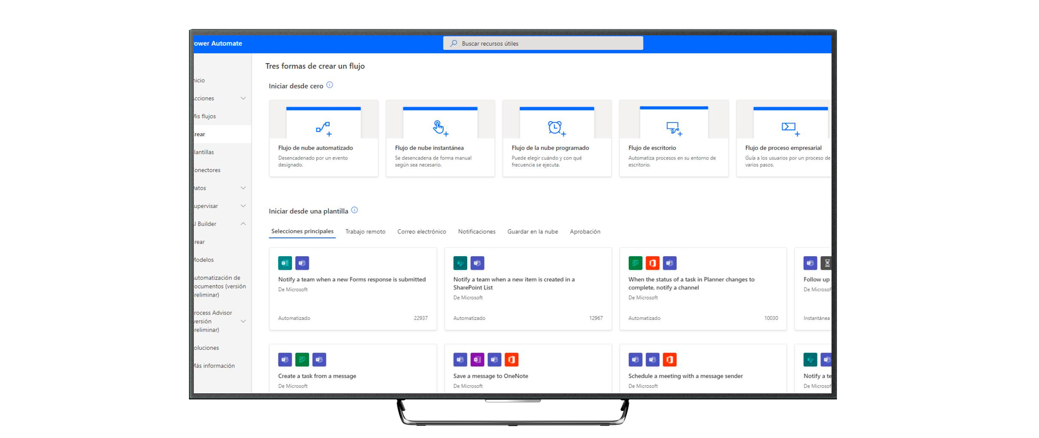
Task: Click Forms icon on the Forms response template
Action: point(285,263)
